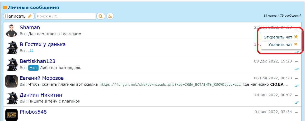Click read checkmarks on Евгений Морозов chat

(297, 86)
